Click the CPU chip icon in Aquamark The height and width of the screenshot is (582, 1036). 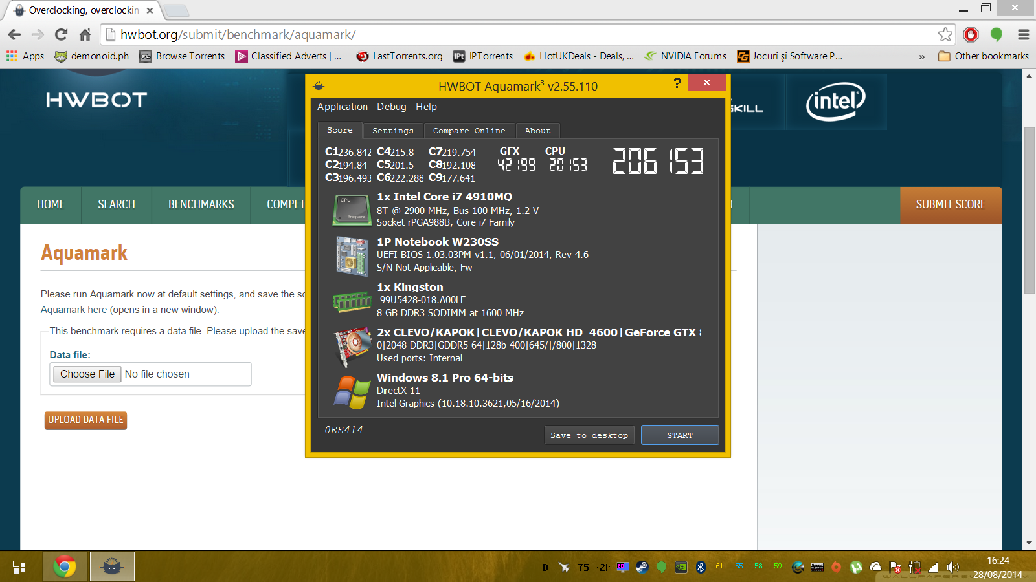352,210
